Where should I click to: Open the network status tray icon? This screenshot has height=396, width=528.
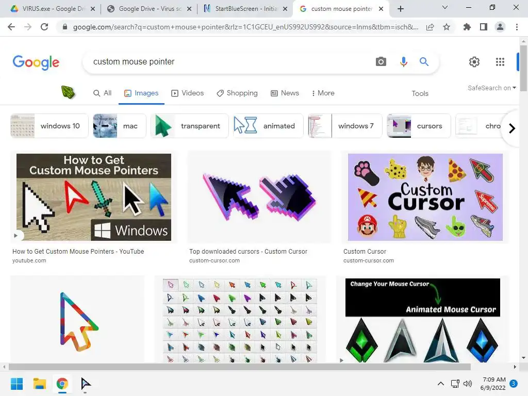click(455, 384)
